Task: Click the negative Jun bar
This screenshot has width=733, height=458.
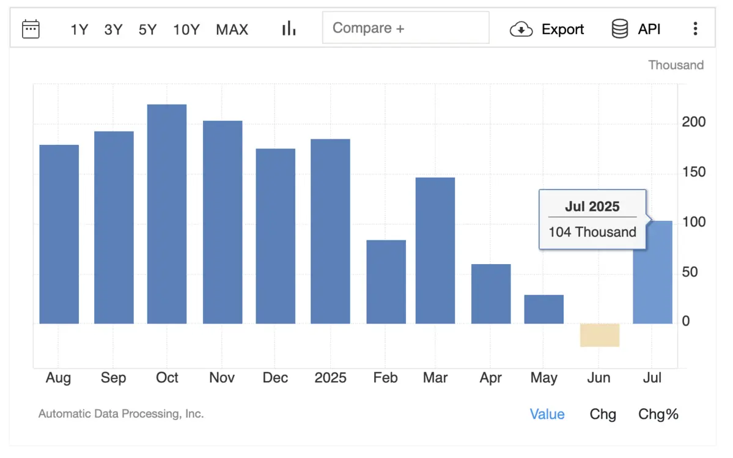Action: pos(600,335)
